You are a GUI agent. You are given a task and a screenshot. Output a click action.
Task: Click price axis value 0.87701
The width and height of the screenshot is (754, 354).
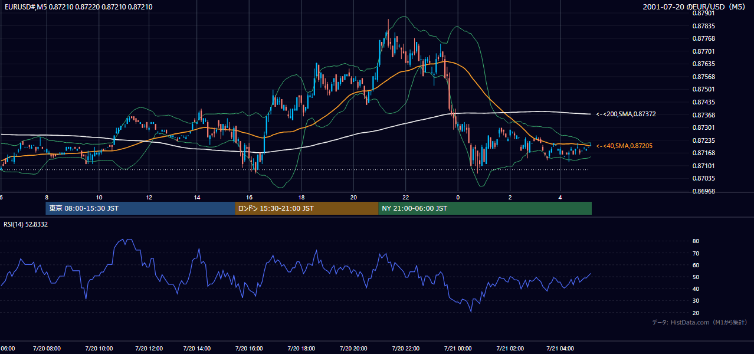[x=703, y=51]
